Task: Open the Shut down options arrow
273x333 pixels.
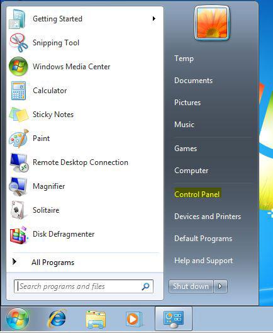Action: [220, 286]
